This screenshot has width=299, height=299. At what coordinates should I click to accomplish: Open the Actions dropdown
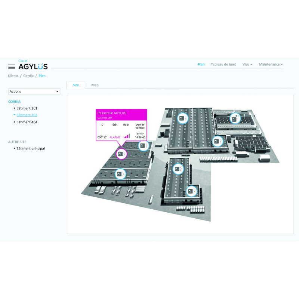34,91
